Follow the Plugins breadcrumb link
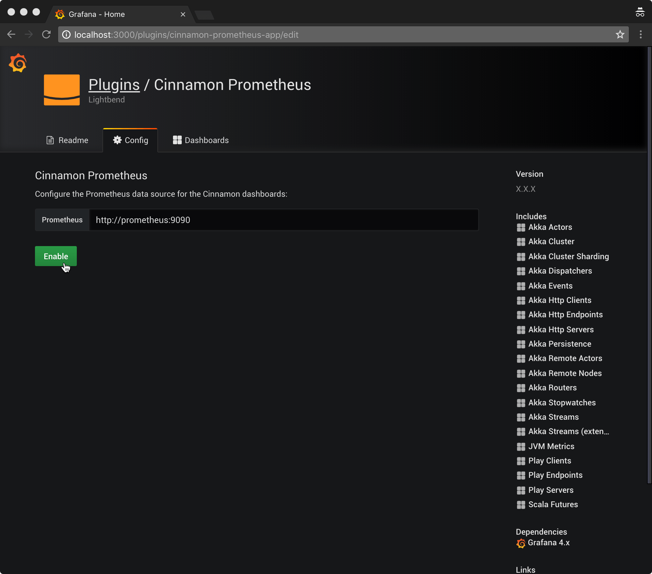 pyautogui.click(x=114, y=85)
